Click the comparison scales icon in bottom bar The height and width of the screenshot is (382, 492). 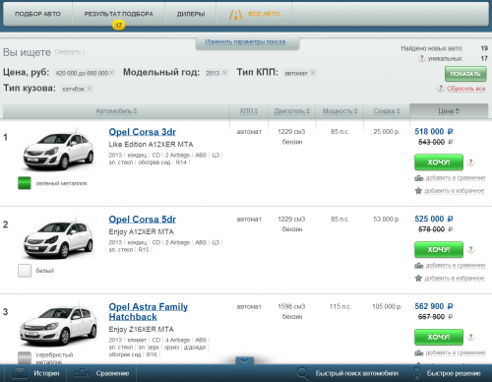82,373
